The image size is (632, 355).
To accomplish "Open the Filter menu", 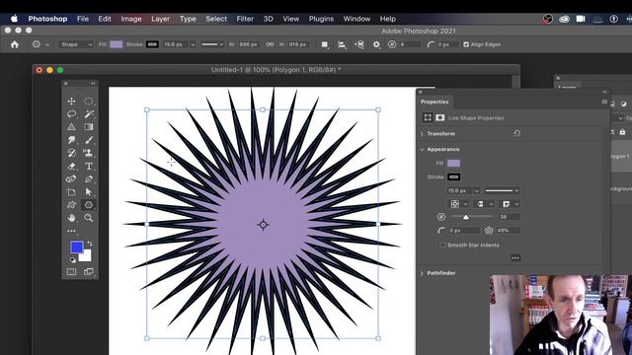I will coord(245,19).
